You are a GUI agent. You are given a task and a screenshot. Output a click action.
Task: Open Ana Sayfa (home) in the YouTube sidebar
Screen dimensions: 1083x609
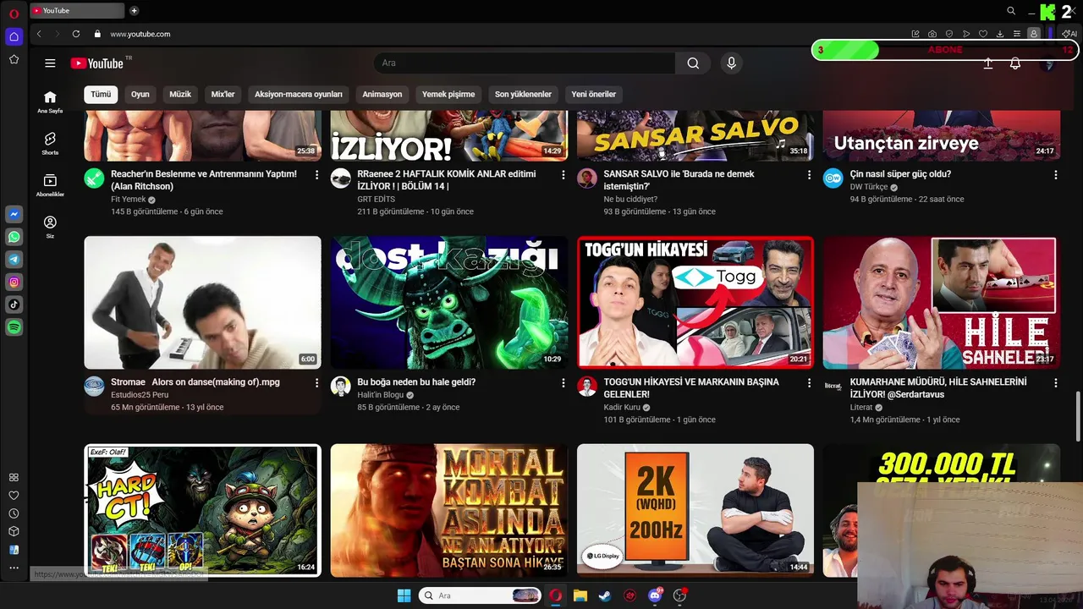(x=50, y=101)
